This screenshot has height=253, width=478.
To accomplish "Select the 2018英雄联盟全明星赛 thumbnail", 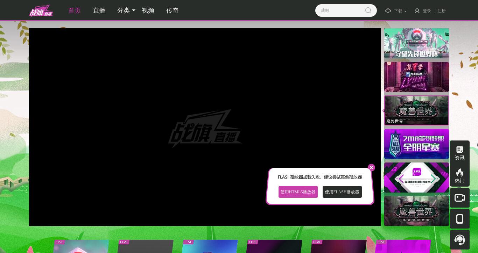I will click(x=416, y=144).
